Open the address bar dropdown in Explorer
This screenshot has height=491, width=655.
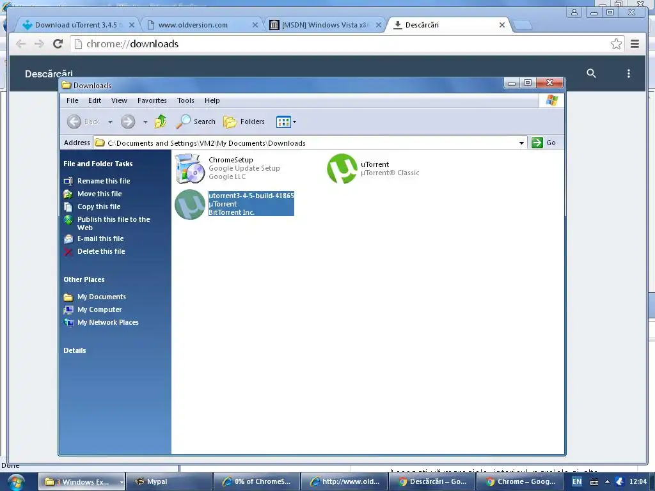521,143
